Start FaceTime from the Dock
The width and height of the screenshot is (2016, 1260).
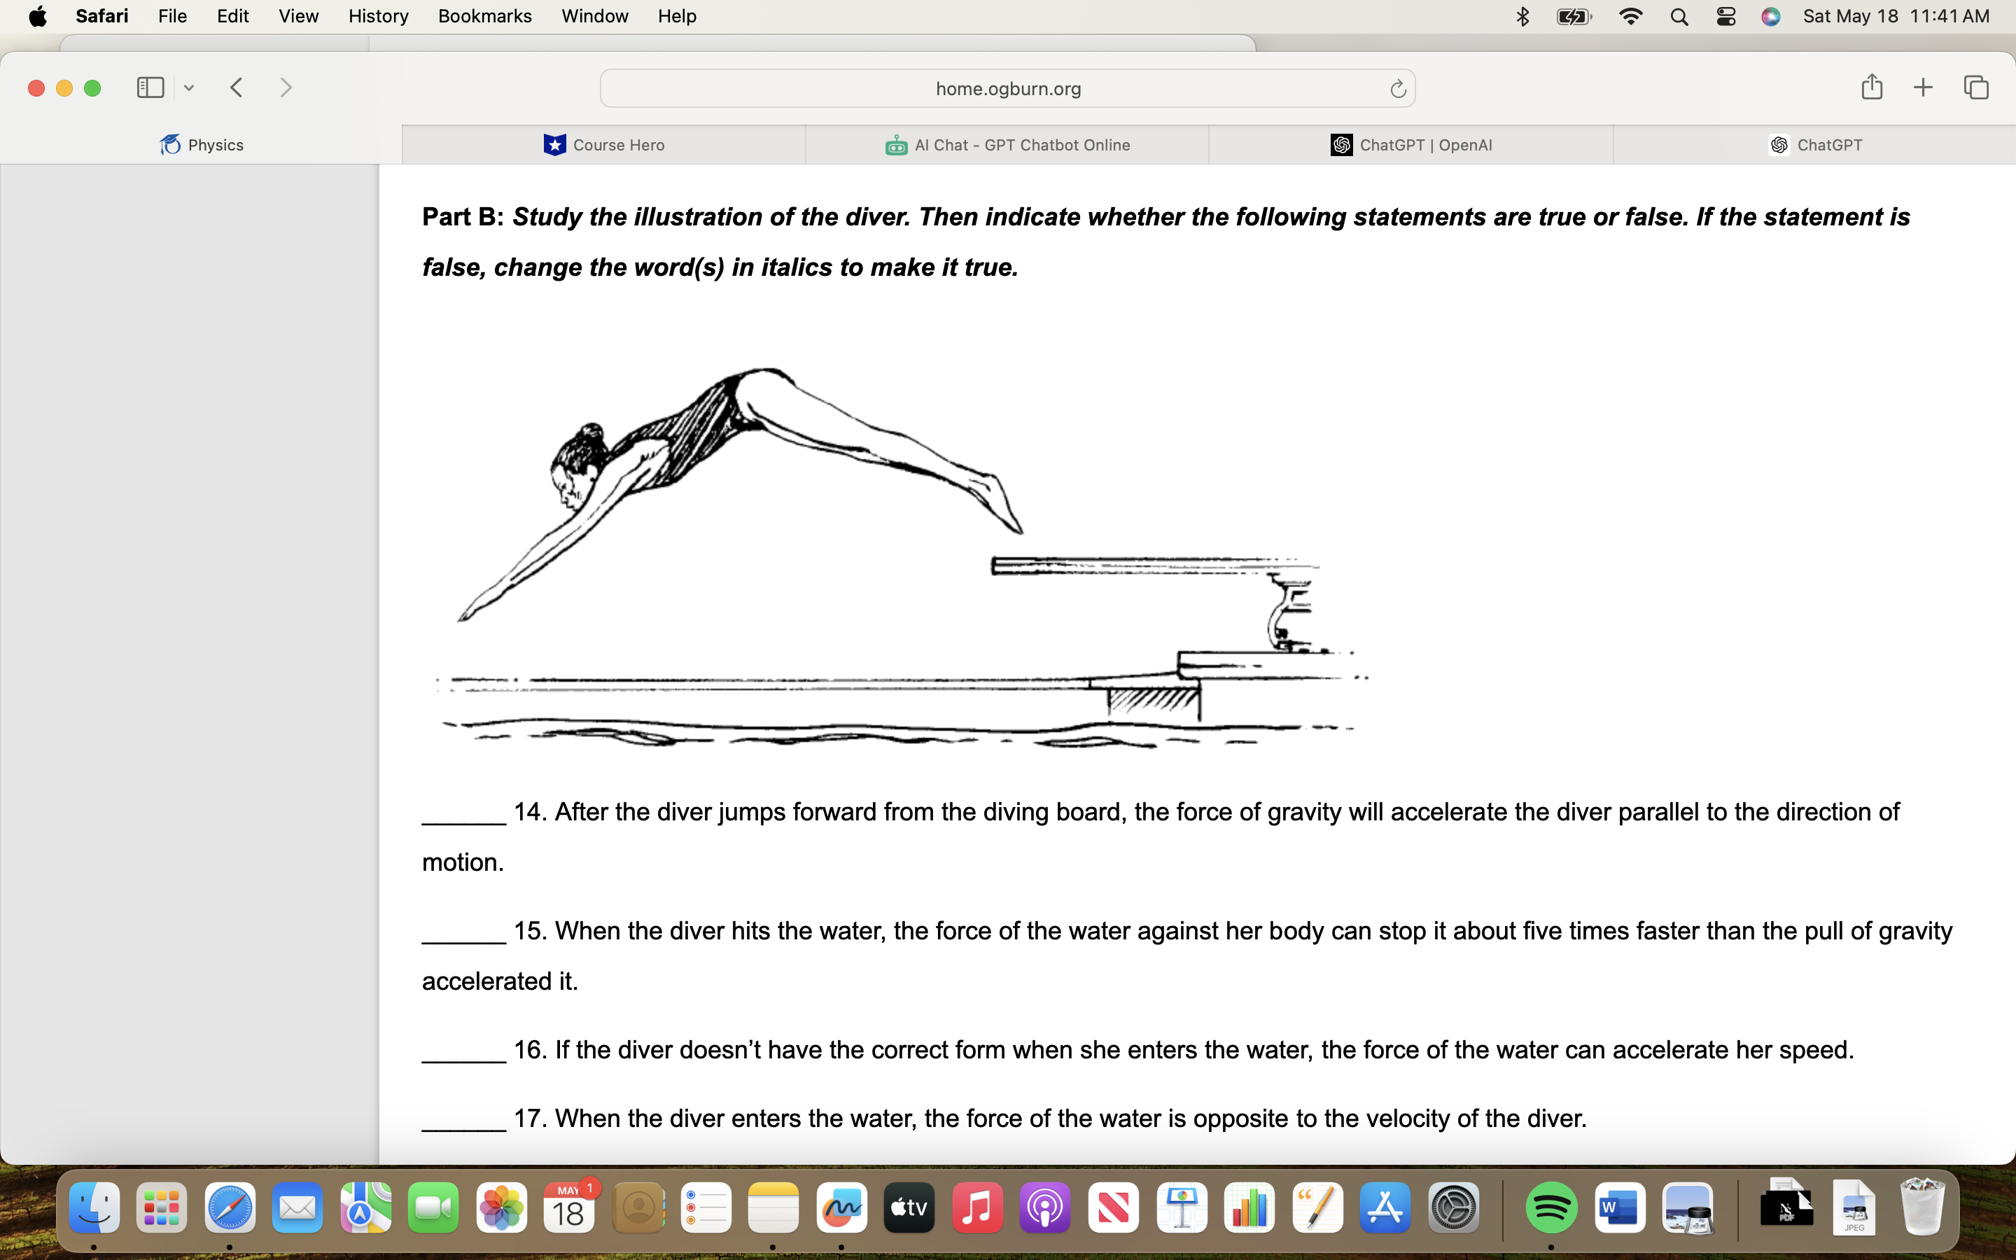click(433, 1207)
